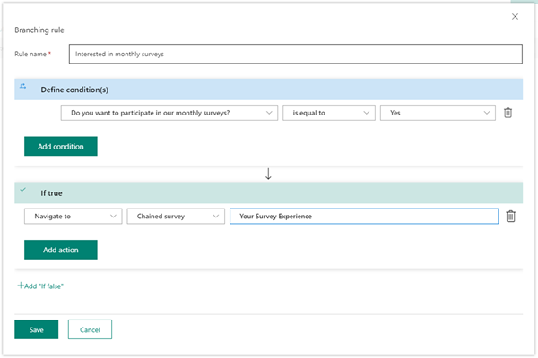Click the branching icon beside Define condition(s)
Viewport: 538px width, 358px height.
pyautogui.click(x=24, y=86)
